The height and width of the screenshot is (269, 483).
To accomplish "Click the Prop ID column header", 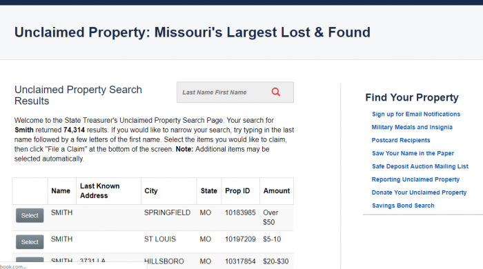I will [x=237, y=191].
